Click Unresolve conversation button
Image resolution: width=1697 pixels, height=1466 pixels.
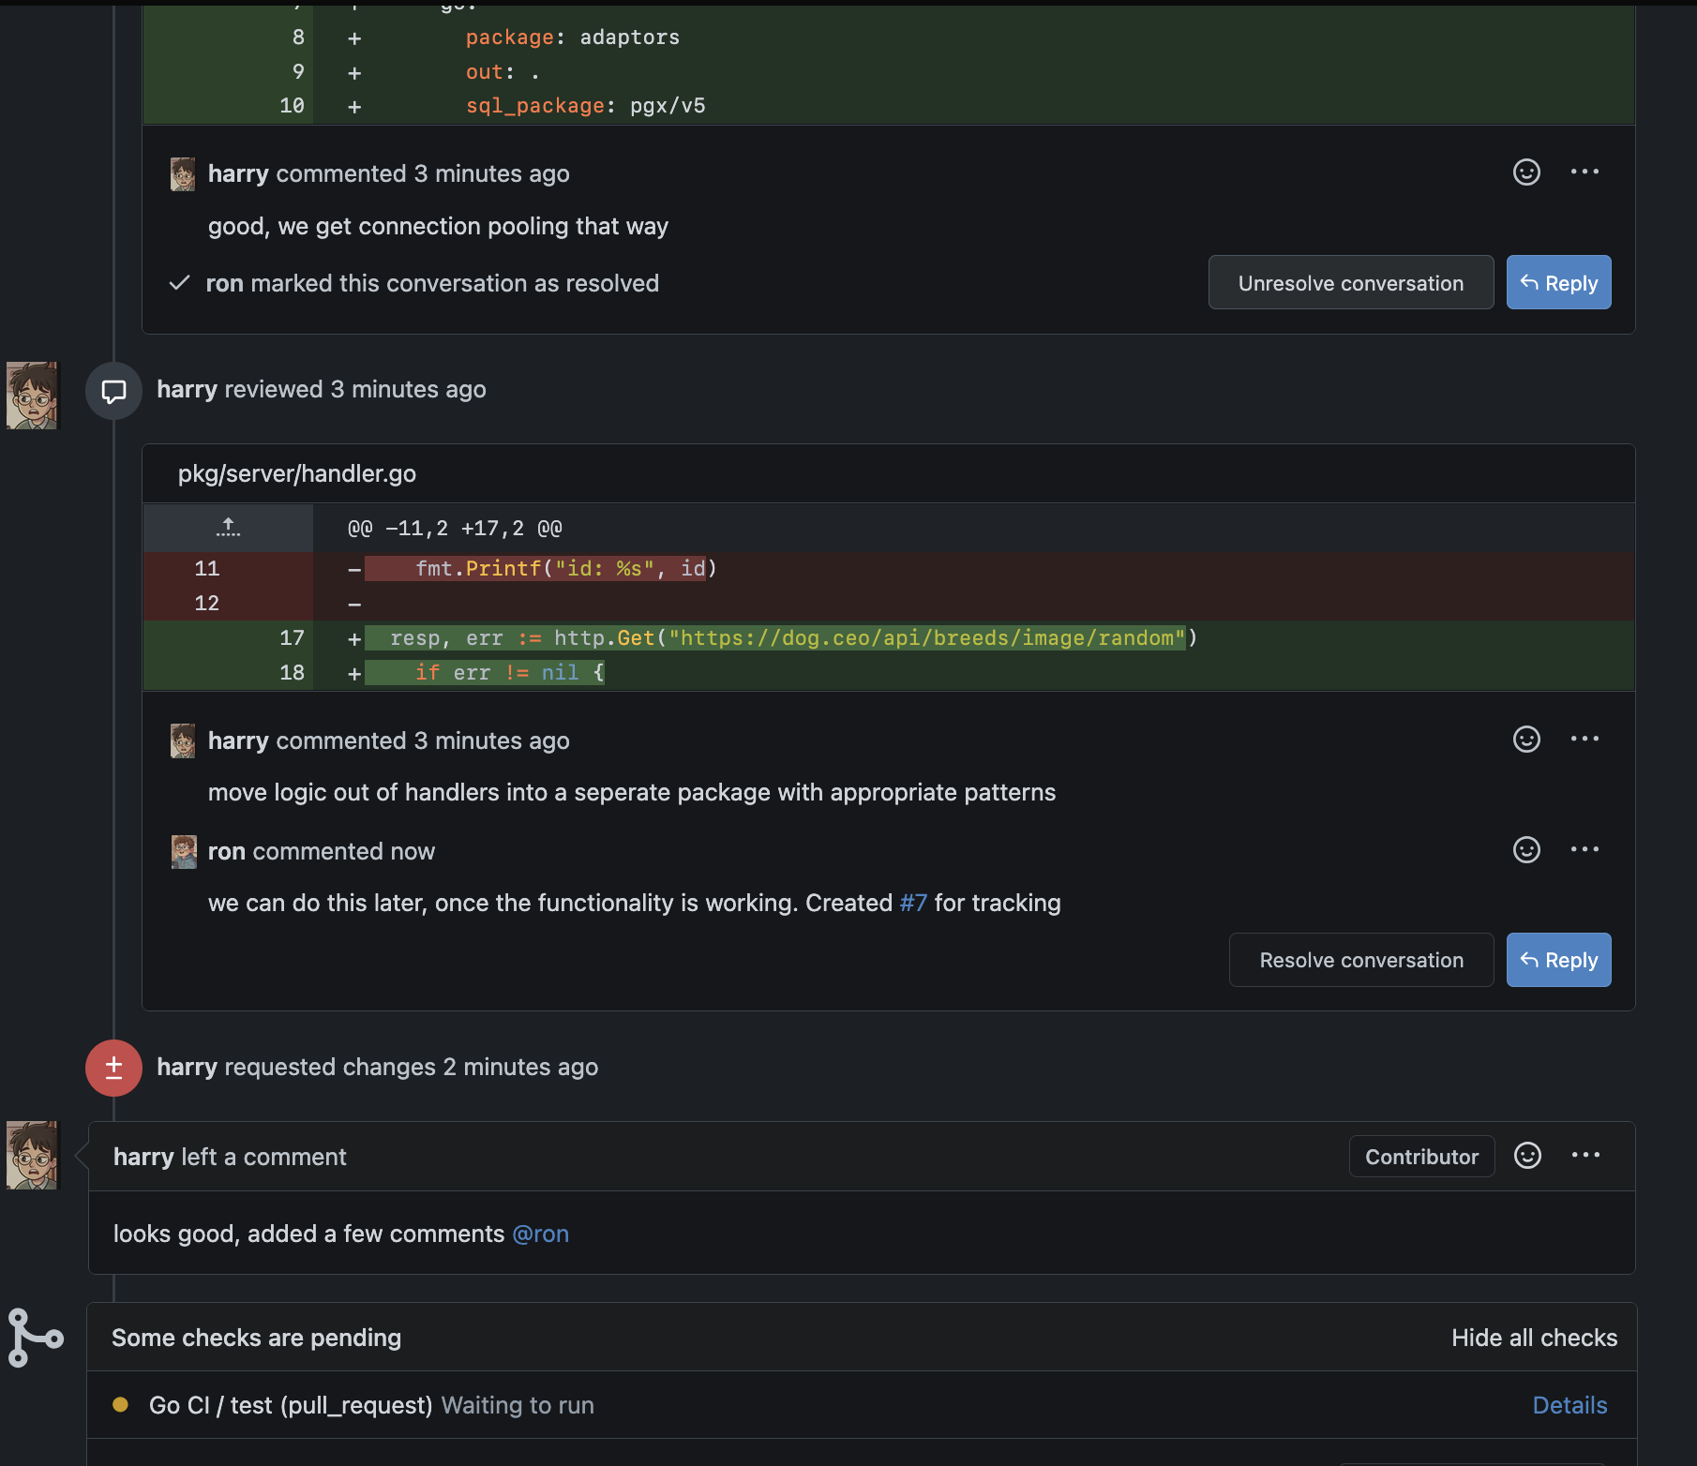pyautogui.click(x=1350, y=283)
